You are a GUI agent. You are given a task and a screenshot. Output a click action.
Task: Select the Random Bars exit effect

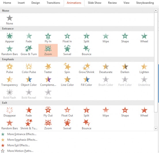[10, 124]
